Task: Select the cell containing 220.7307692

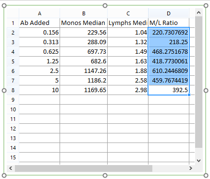Action: pyautogui.click(x=169, y=33)
